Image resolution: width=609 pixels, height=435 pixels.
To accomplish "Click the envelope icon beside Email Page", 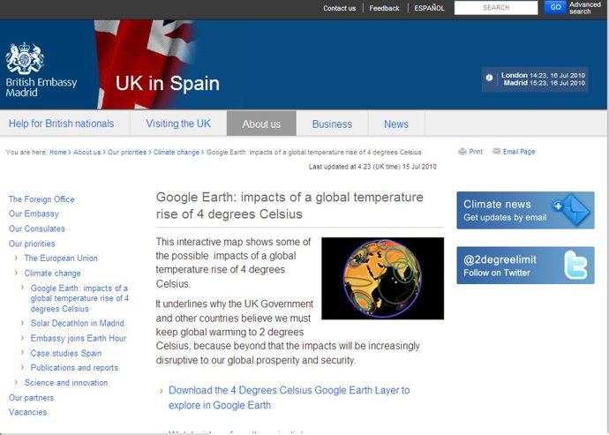I will (497, 152).
